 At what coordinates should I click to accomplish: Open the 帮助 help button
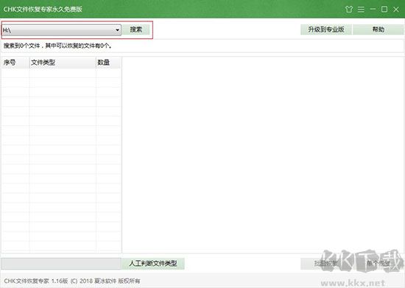(x=378, y=29)
